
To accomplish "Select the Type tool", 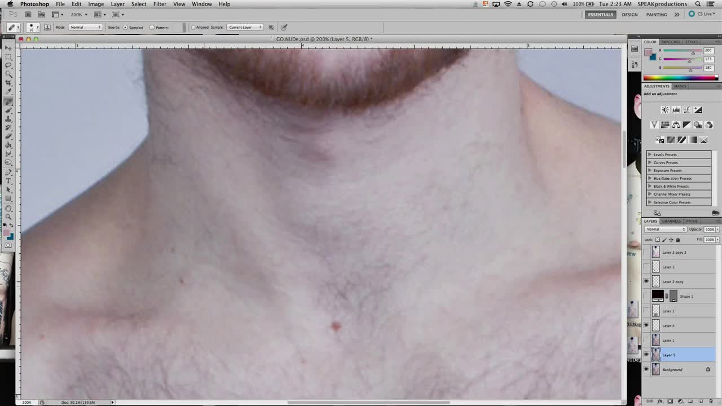I will (x=8, y=180).
